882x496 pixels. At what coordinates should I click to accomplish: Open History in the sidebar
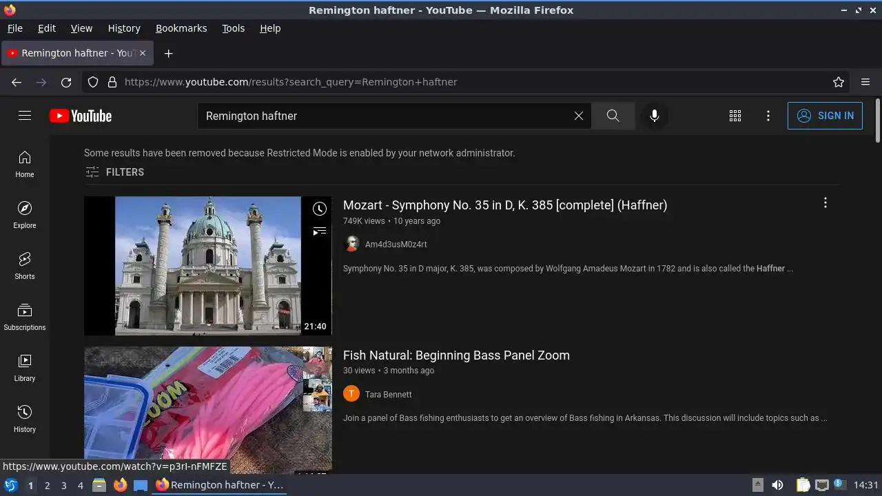tap(25, 419)
